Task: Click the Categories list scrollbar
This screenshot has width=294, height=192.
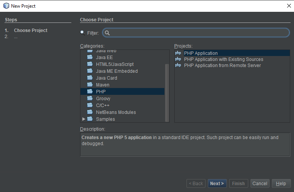Action: tap(167, 93)
